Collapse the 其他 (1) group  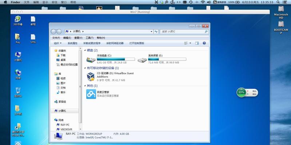tap(85, 86)
